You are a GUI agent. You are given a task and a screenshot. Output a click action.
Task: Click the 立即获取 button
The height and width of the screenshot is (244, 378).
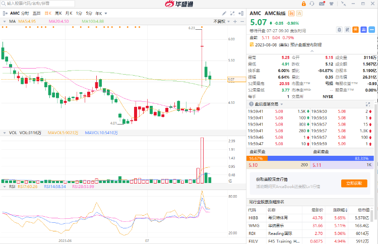coord(354,183)
